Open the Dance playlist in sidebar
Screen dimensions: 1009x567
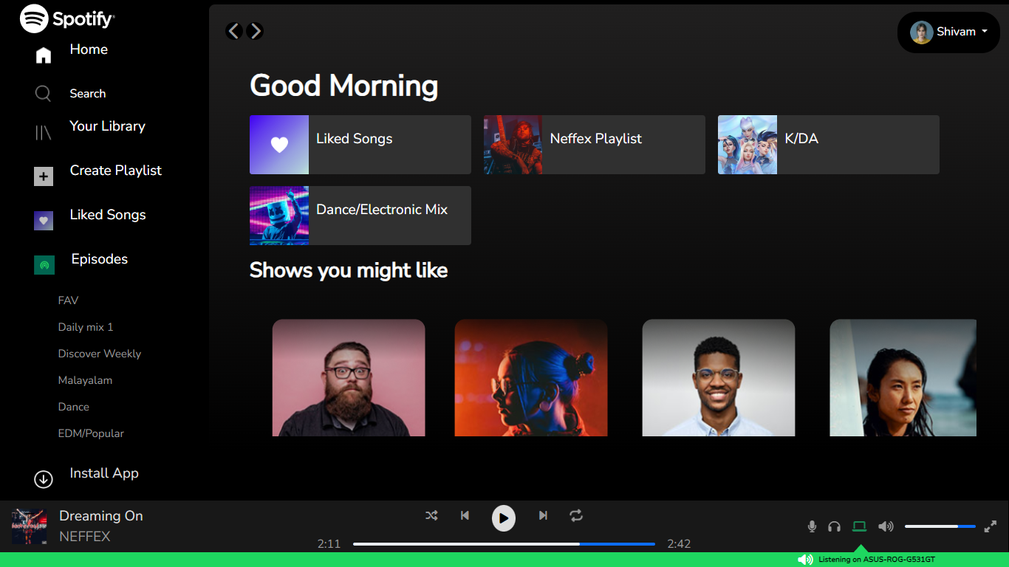point(74,407)
